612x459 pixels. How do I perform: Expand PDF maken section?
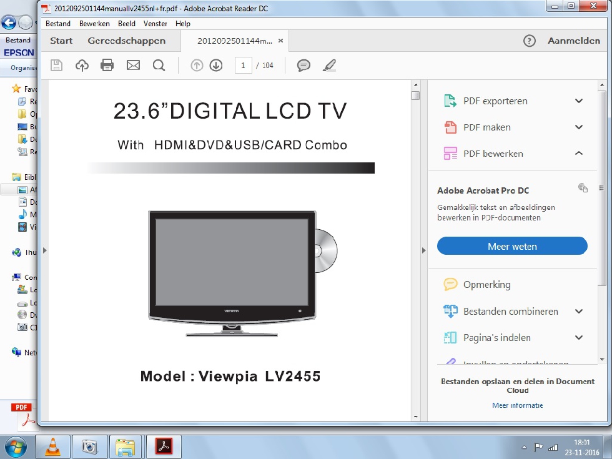[x=579, y=127]
